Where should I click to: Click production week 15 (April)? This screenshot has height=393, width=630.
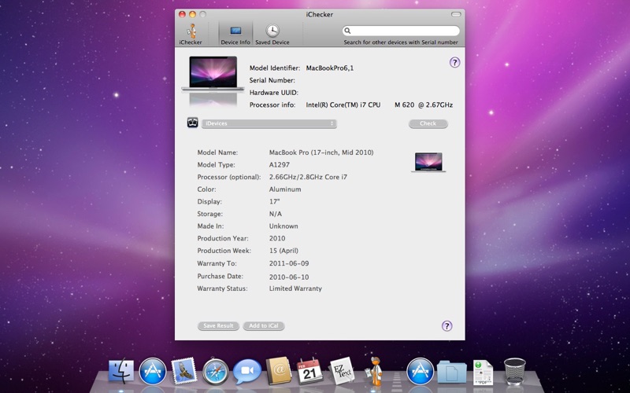click(283, 251)
